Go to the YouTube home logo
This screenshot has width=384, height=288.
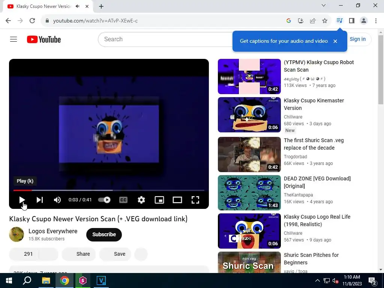click(44, 39)
